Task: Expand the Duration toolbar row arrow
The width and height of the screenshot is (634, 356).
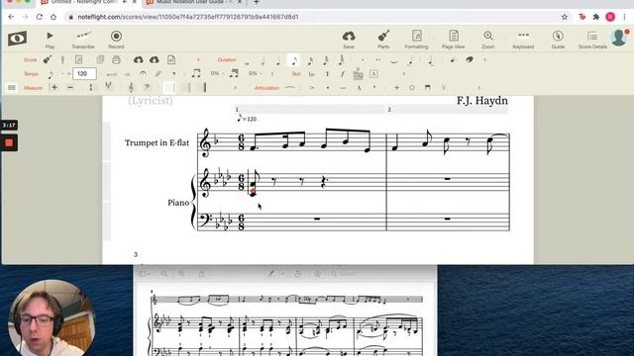Action: [x=484, y=59]
